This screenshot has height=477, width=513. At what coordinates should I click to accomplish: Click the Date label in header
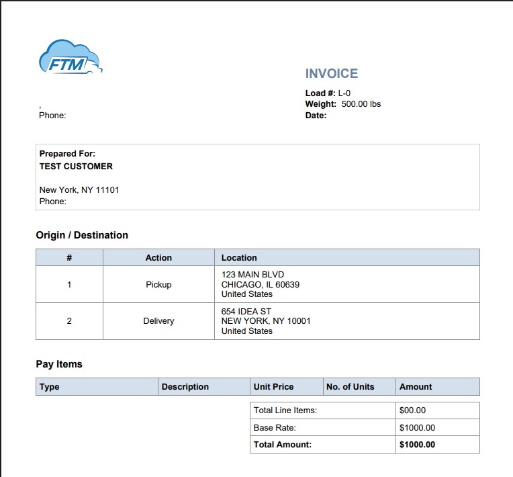[316, 116]
